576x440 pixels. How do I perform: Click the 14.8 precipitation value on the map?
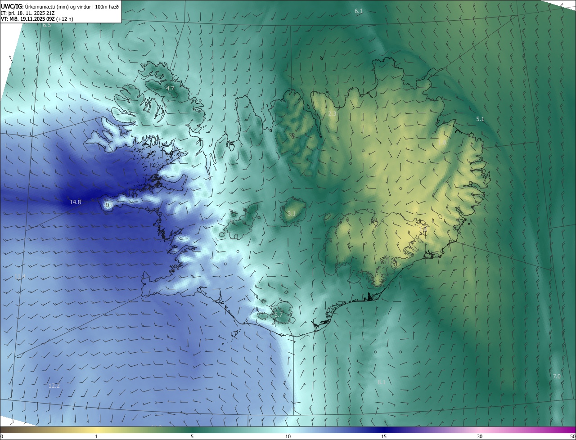click(75, 202)
